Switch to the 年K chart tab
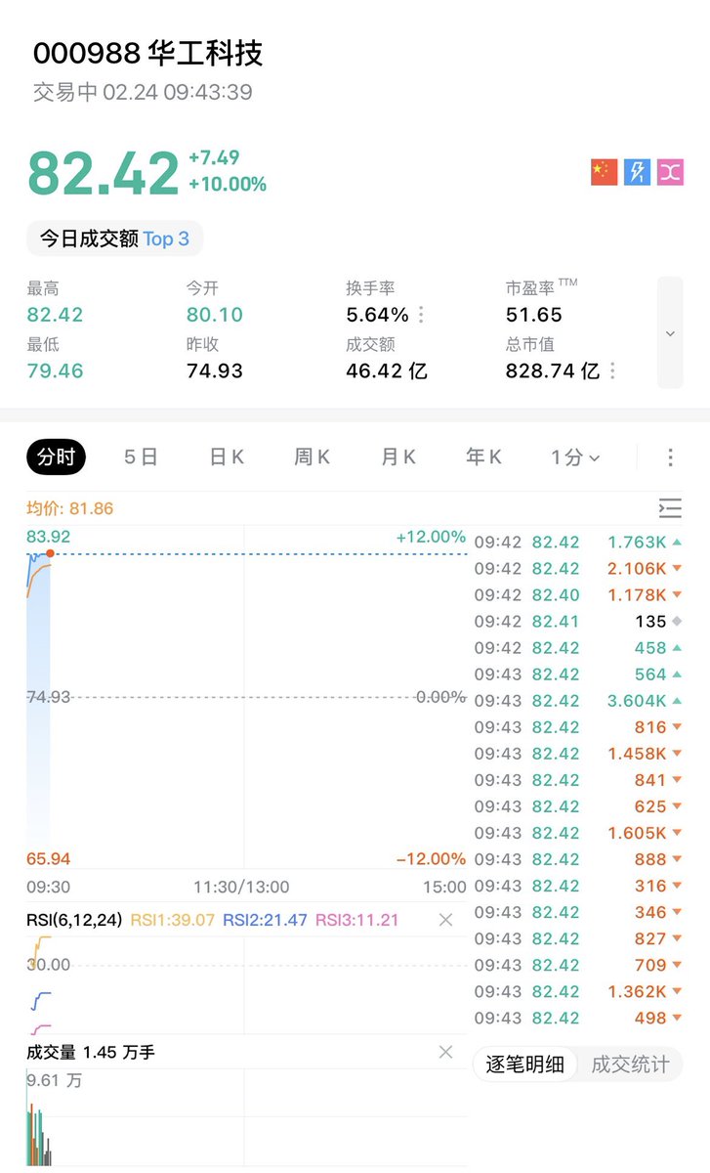 (483, 457)
